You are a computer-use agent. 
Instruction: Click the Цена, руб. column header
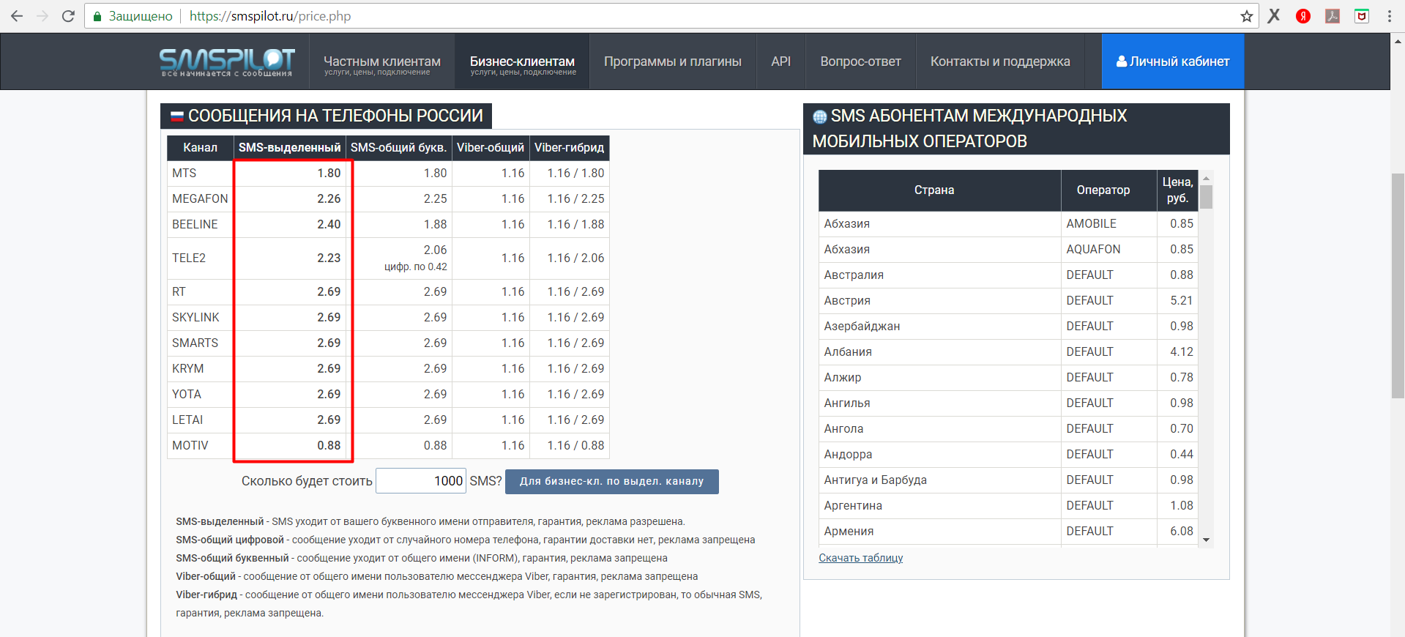(x=1177, y=190)
